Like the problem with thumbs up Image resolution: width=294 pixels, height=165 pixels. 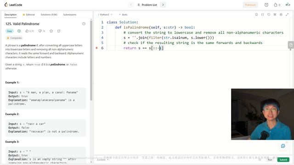click(x=29, y=31)
